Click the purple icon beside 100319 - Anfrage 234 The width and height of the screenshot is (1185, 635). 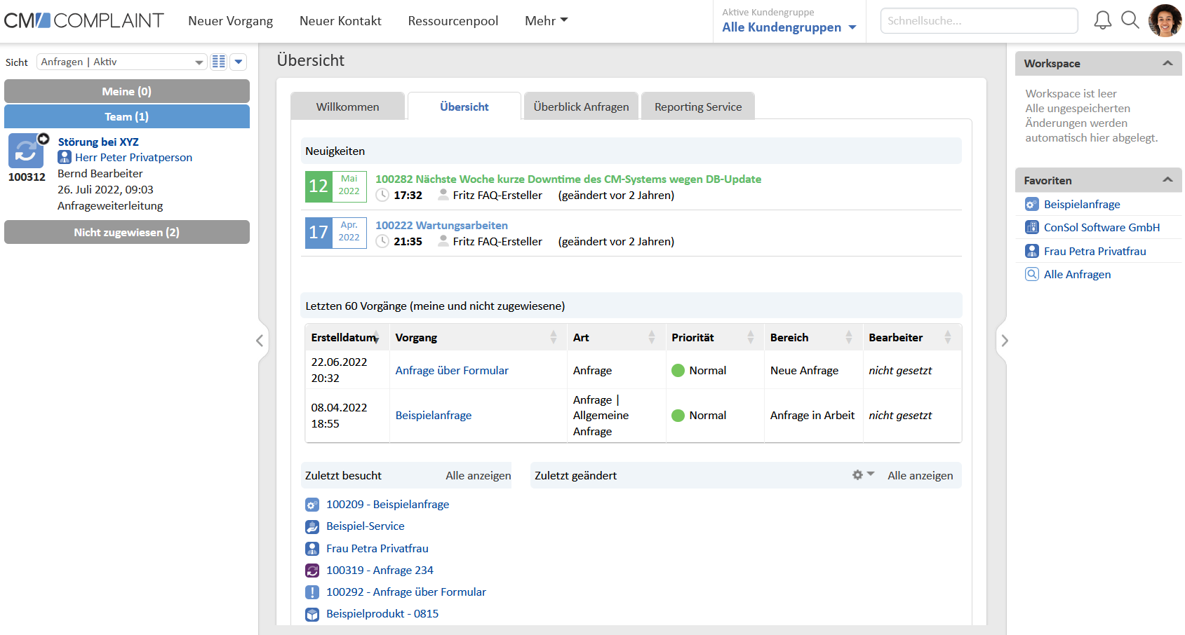point(312,571)
